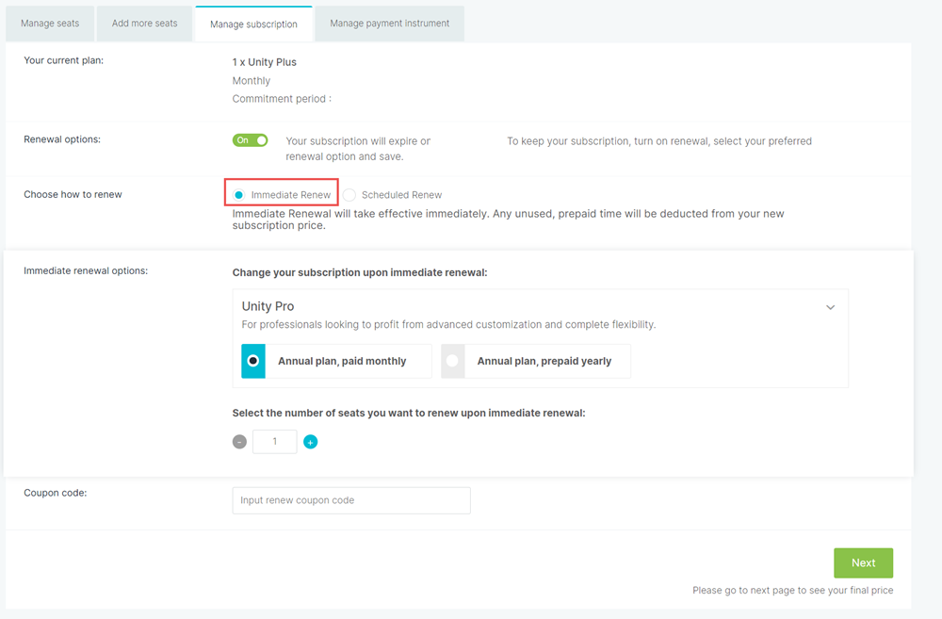
Task: Focus the number of seats field
Action: click(274, 442)
